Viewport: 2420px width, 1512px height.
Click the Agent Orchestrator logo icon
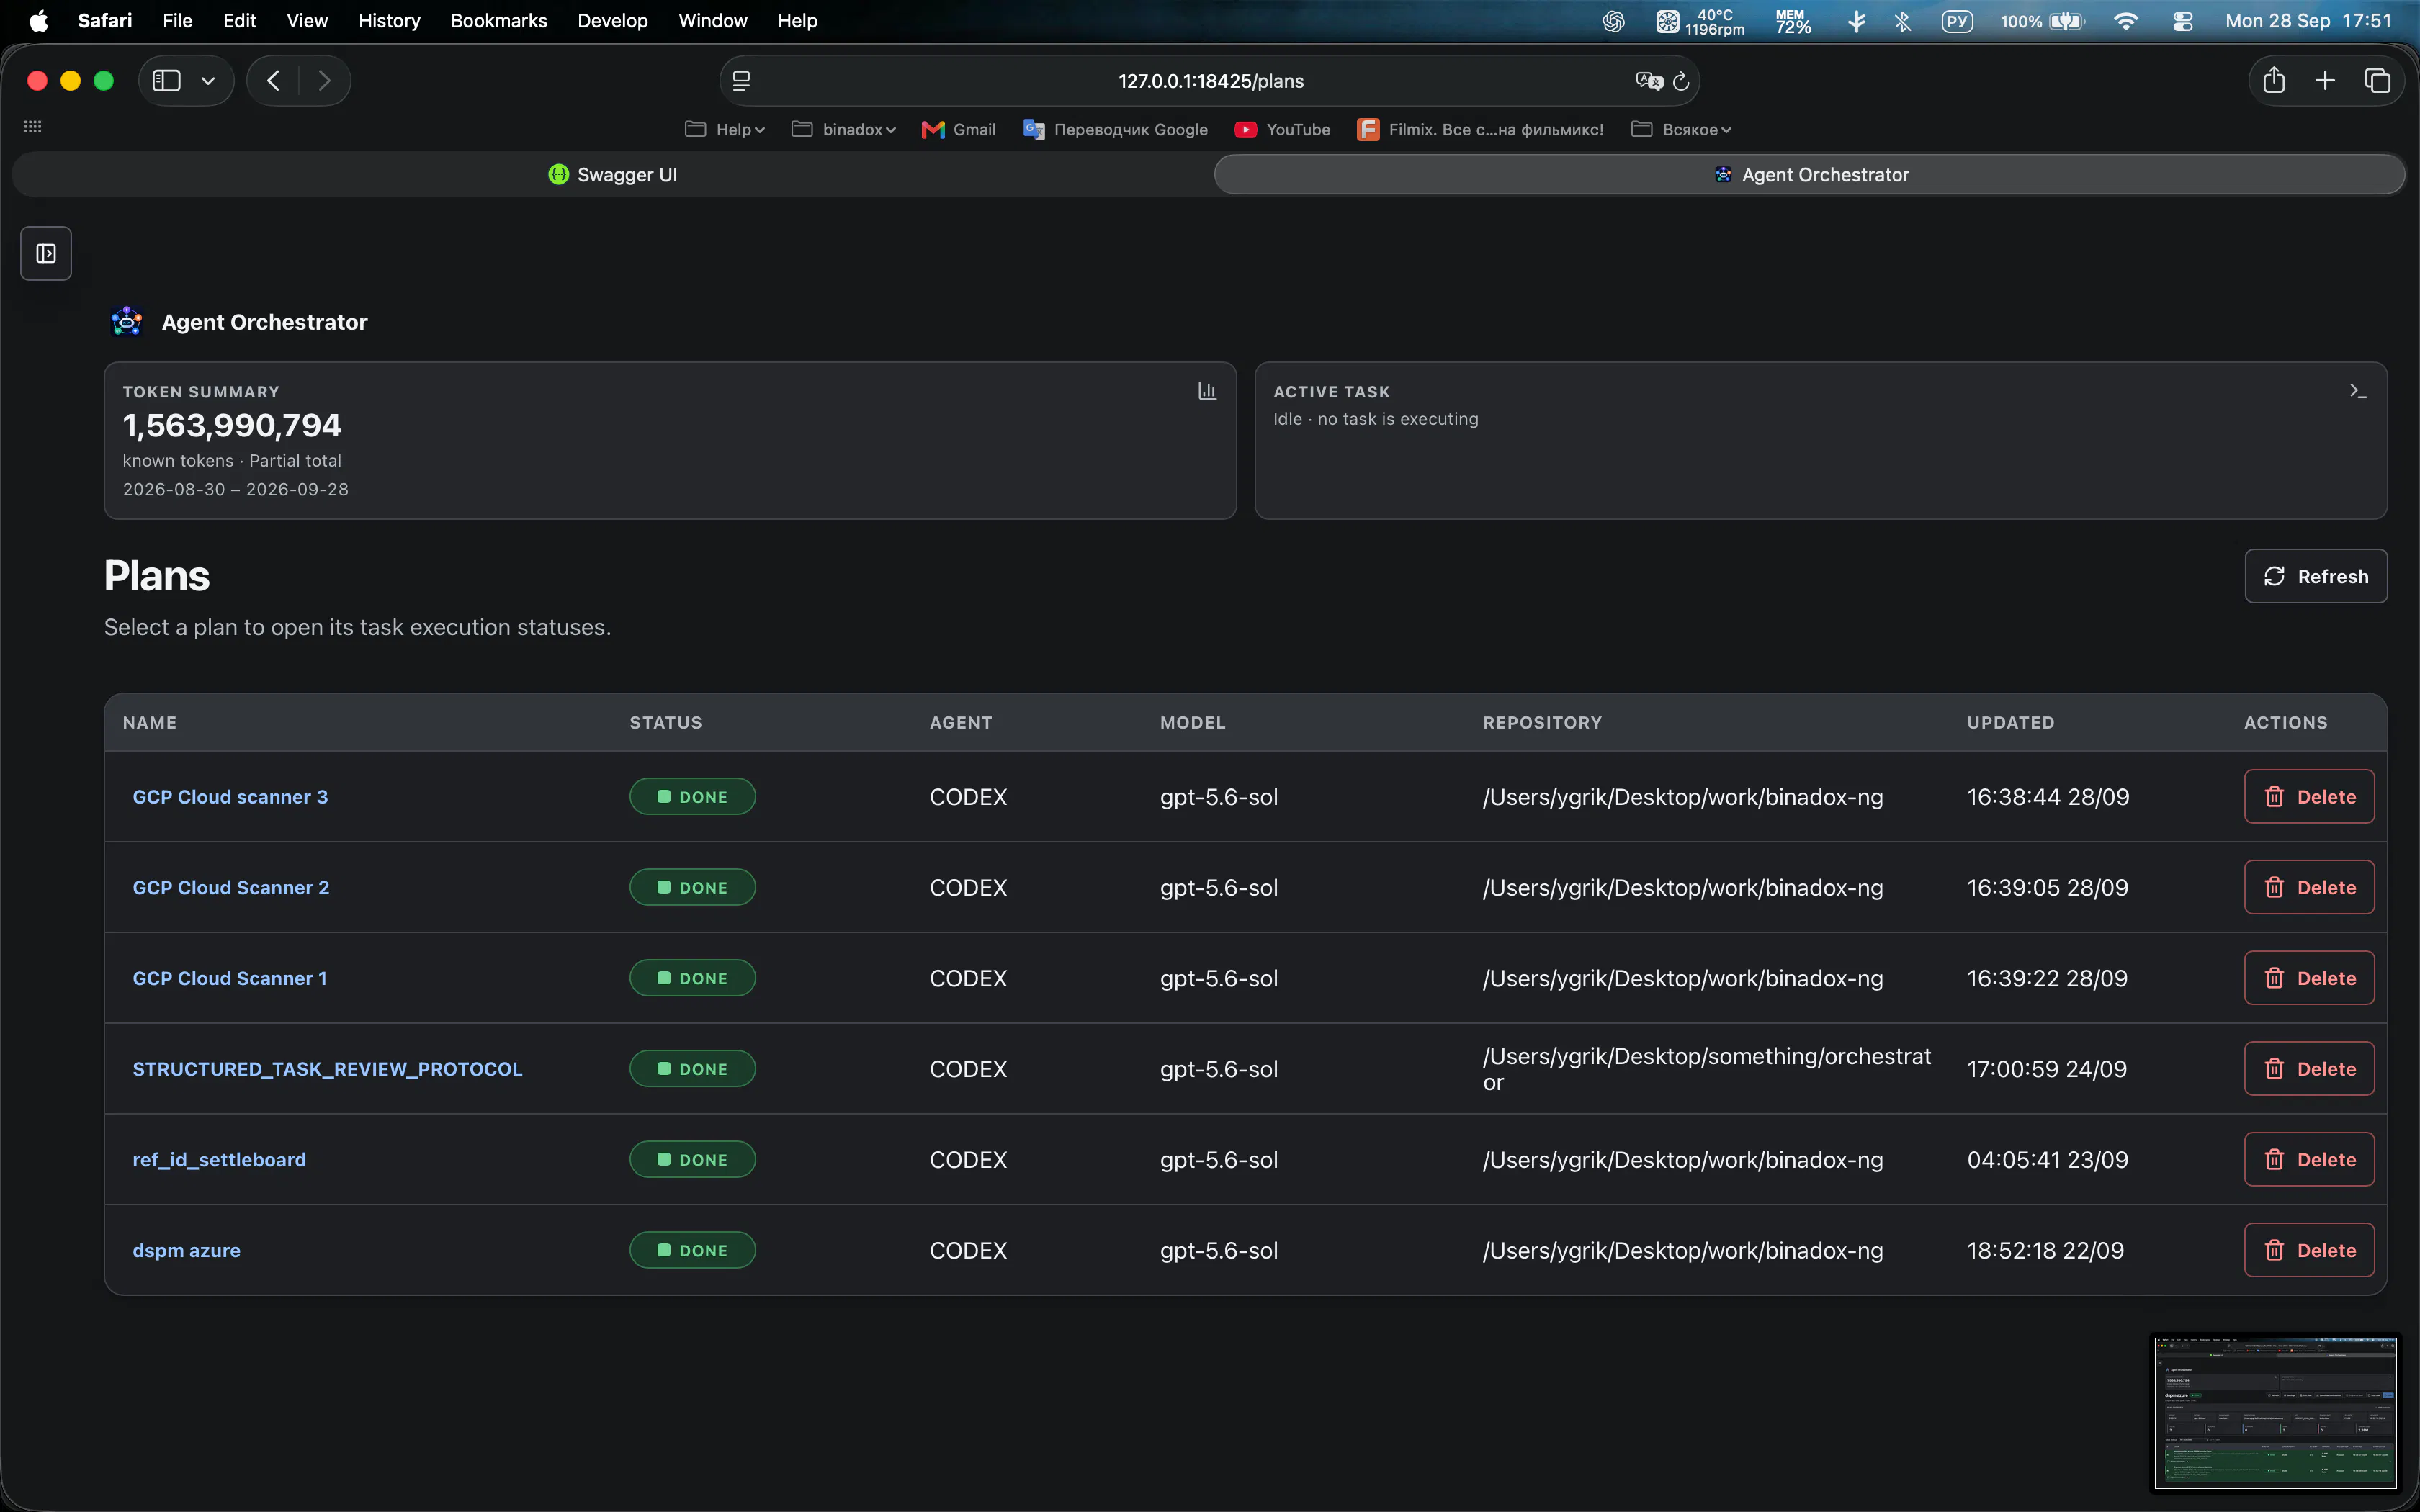pos(127,321)
